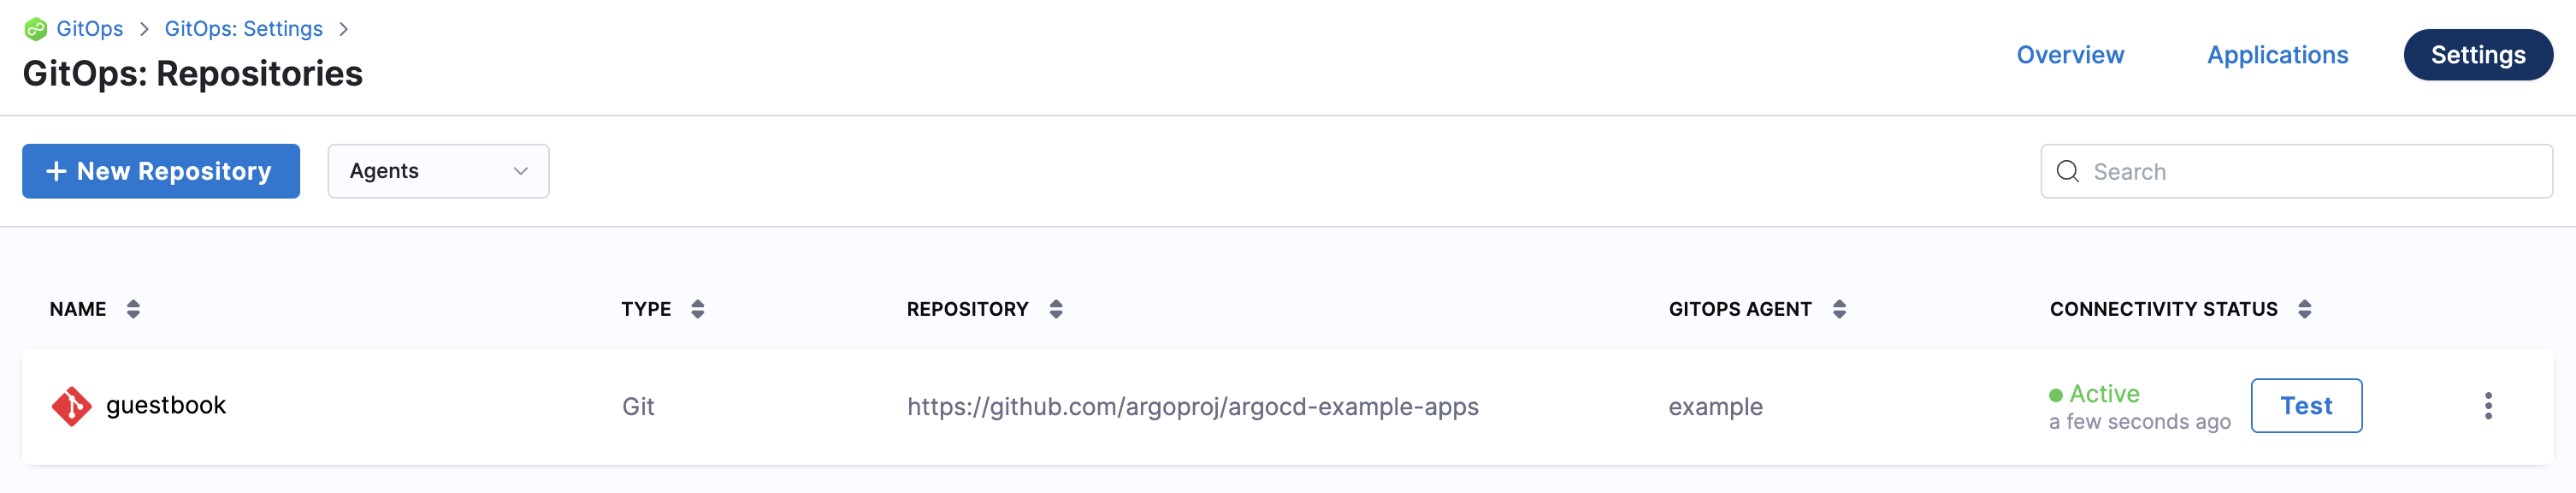
Task: Sort by the REPOSITORY column arrows
Action: 1056,309
